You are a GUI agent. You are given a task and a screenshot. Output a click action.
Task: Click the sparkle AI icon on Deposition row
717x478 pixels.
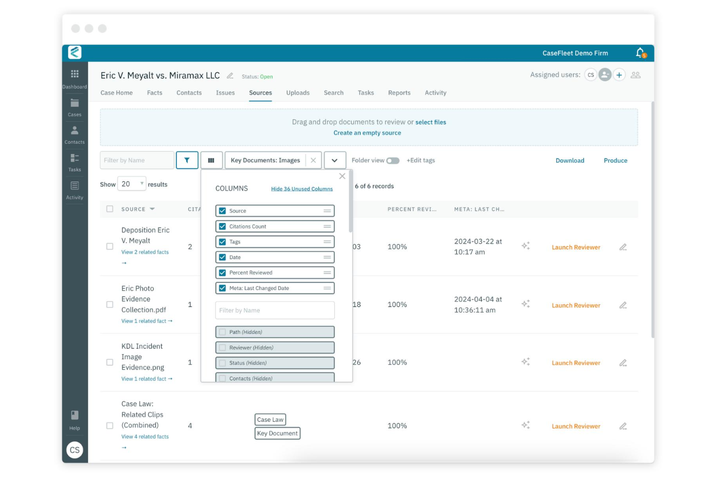(526, 247)
